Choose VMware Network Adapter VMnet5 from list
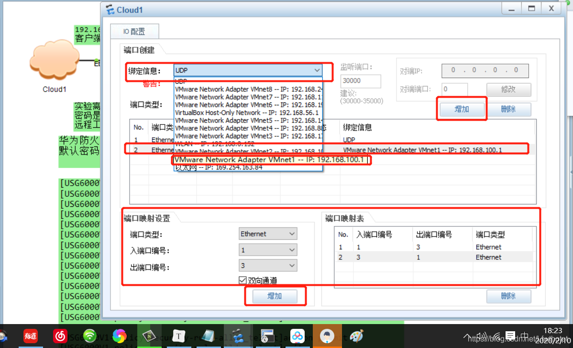Screen dimensions: 573x348 pos(248,120)
